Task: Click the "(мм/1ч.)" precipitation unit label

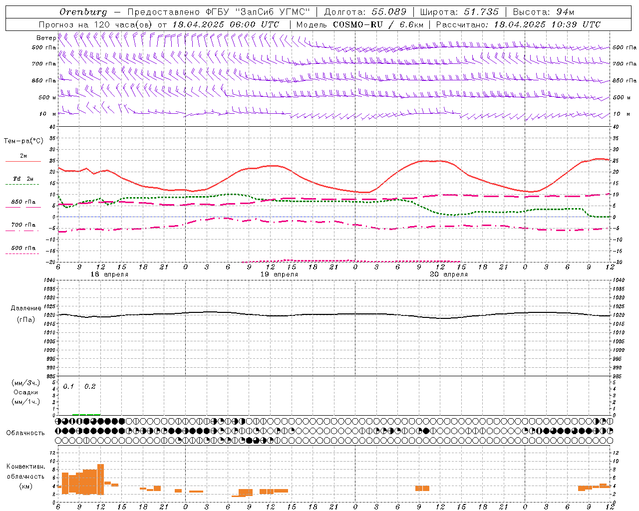Action: [x=26, y=402]
